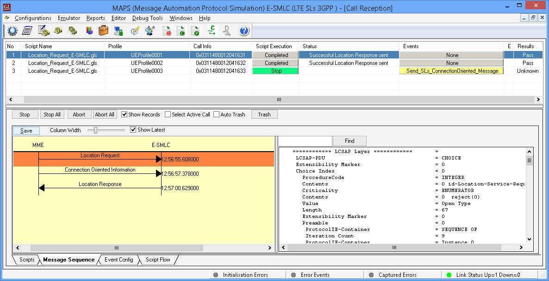Image resolution: width=549 pixels, height=281 pixels.
Task: Click the Results column header
Action: pyautogui.click(x=526, y=46)
